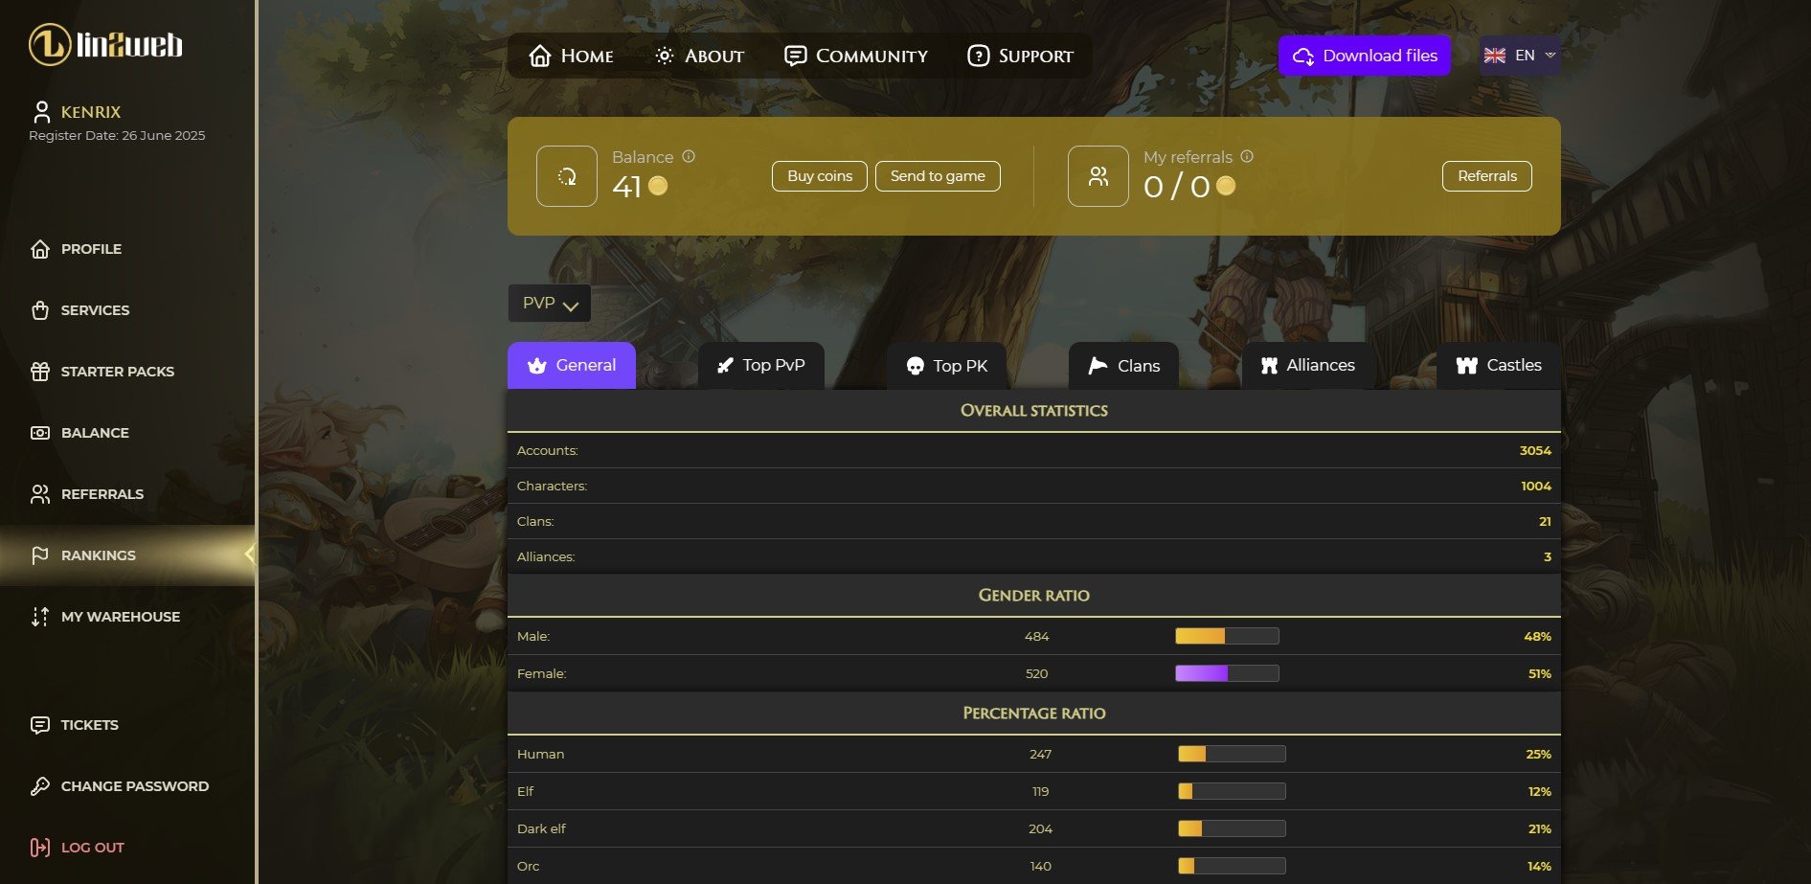Switch to the Castles tab
Image resolution: width=1811 pixels, height=884 pixels.
coord(1499,365)
